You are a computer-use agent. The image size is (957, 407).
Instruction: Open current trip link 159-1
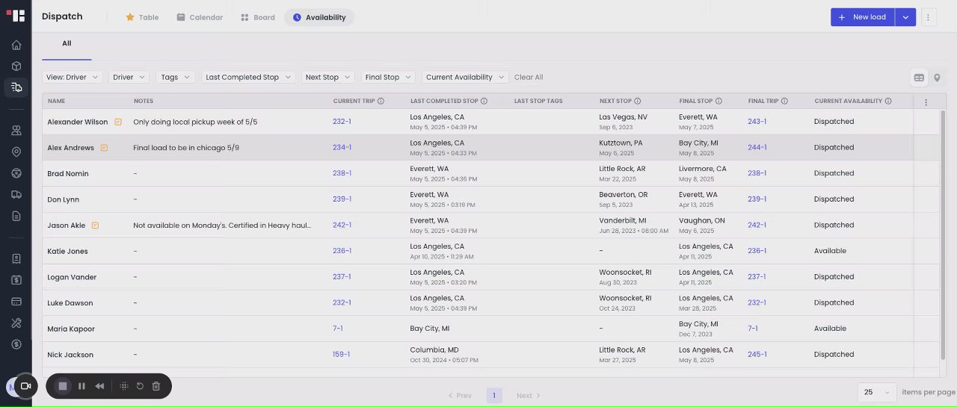[x=341, y=354]
